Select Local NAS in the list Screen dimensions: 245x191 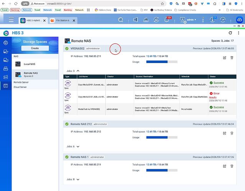[35, 64]
